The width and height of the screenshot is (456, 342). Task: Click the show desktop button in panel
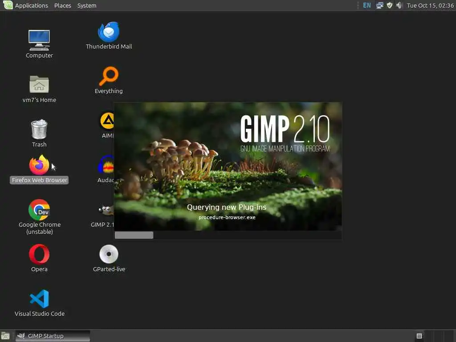[5, 336]
